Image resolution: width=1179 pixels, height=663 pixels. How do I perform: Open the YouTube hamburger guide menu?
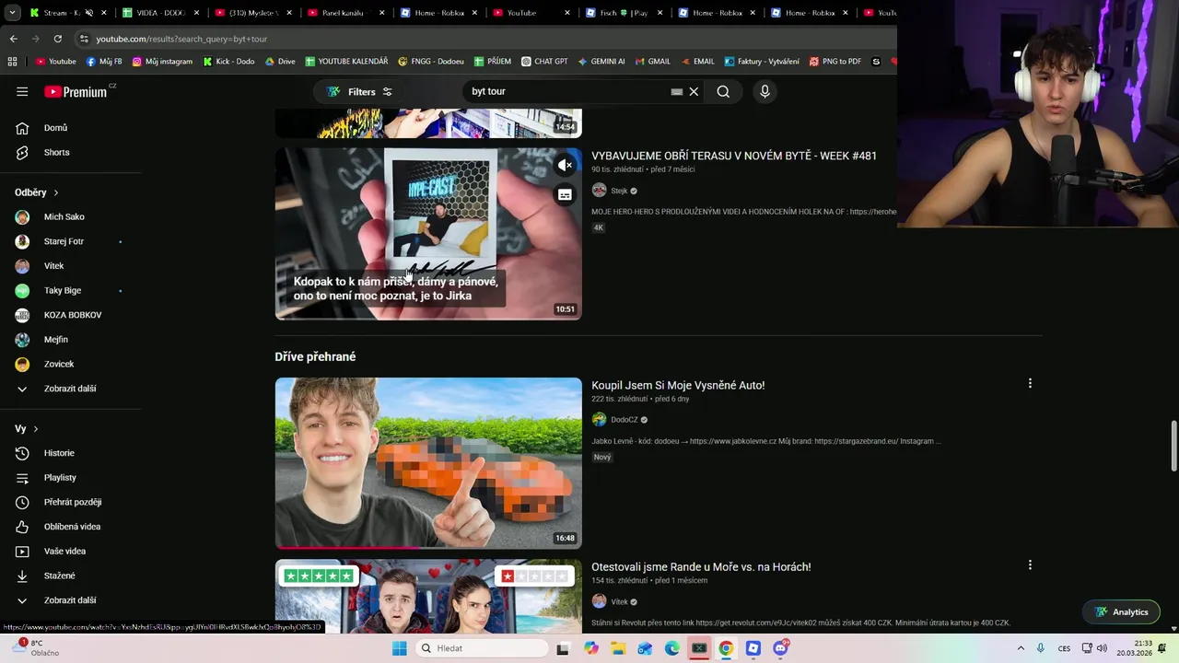point(22,91)
